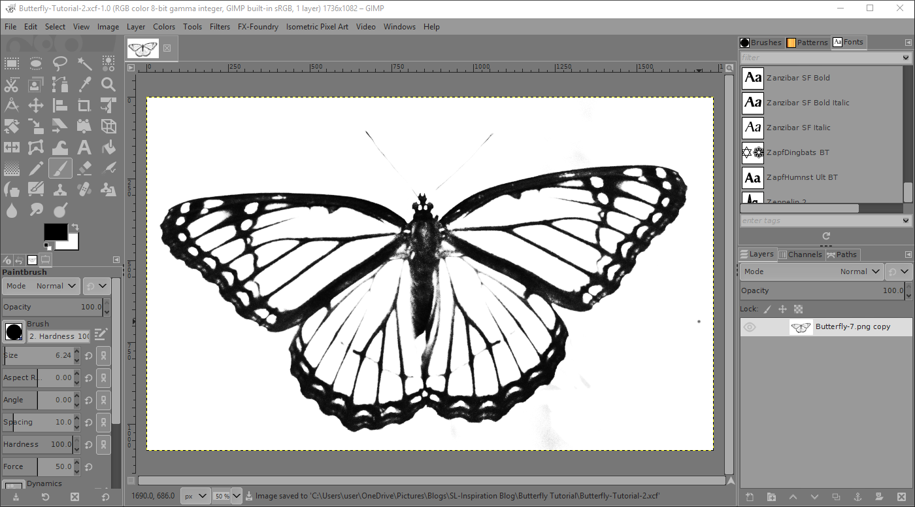
Task: Pick the Color Picker tool
Action: pos(84,85)
